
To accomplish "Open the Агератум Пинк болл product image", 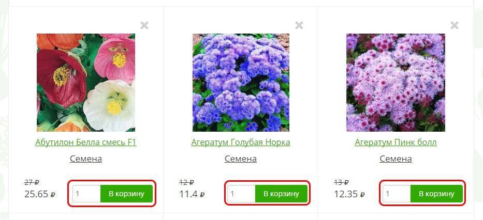I will coord(396,83).
